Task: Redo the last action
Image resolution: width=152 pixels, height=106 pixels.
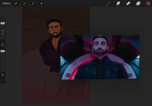Action: pos(3,80)
